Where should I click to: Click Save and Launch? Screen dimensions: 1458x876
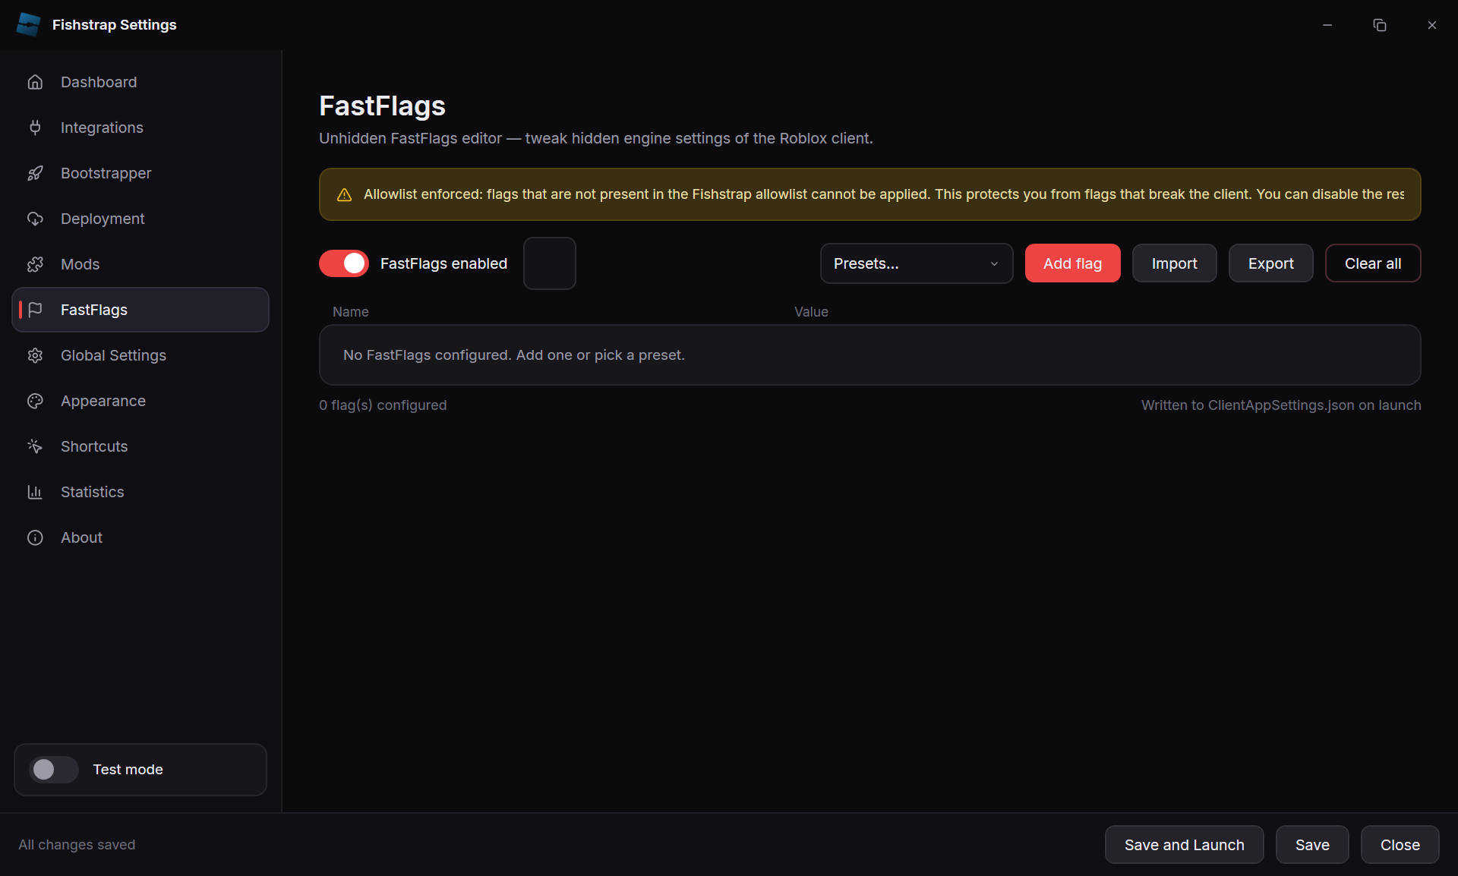coord(1184,845)
